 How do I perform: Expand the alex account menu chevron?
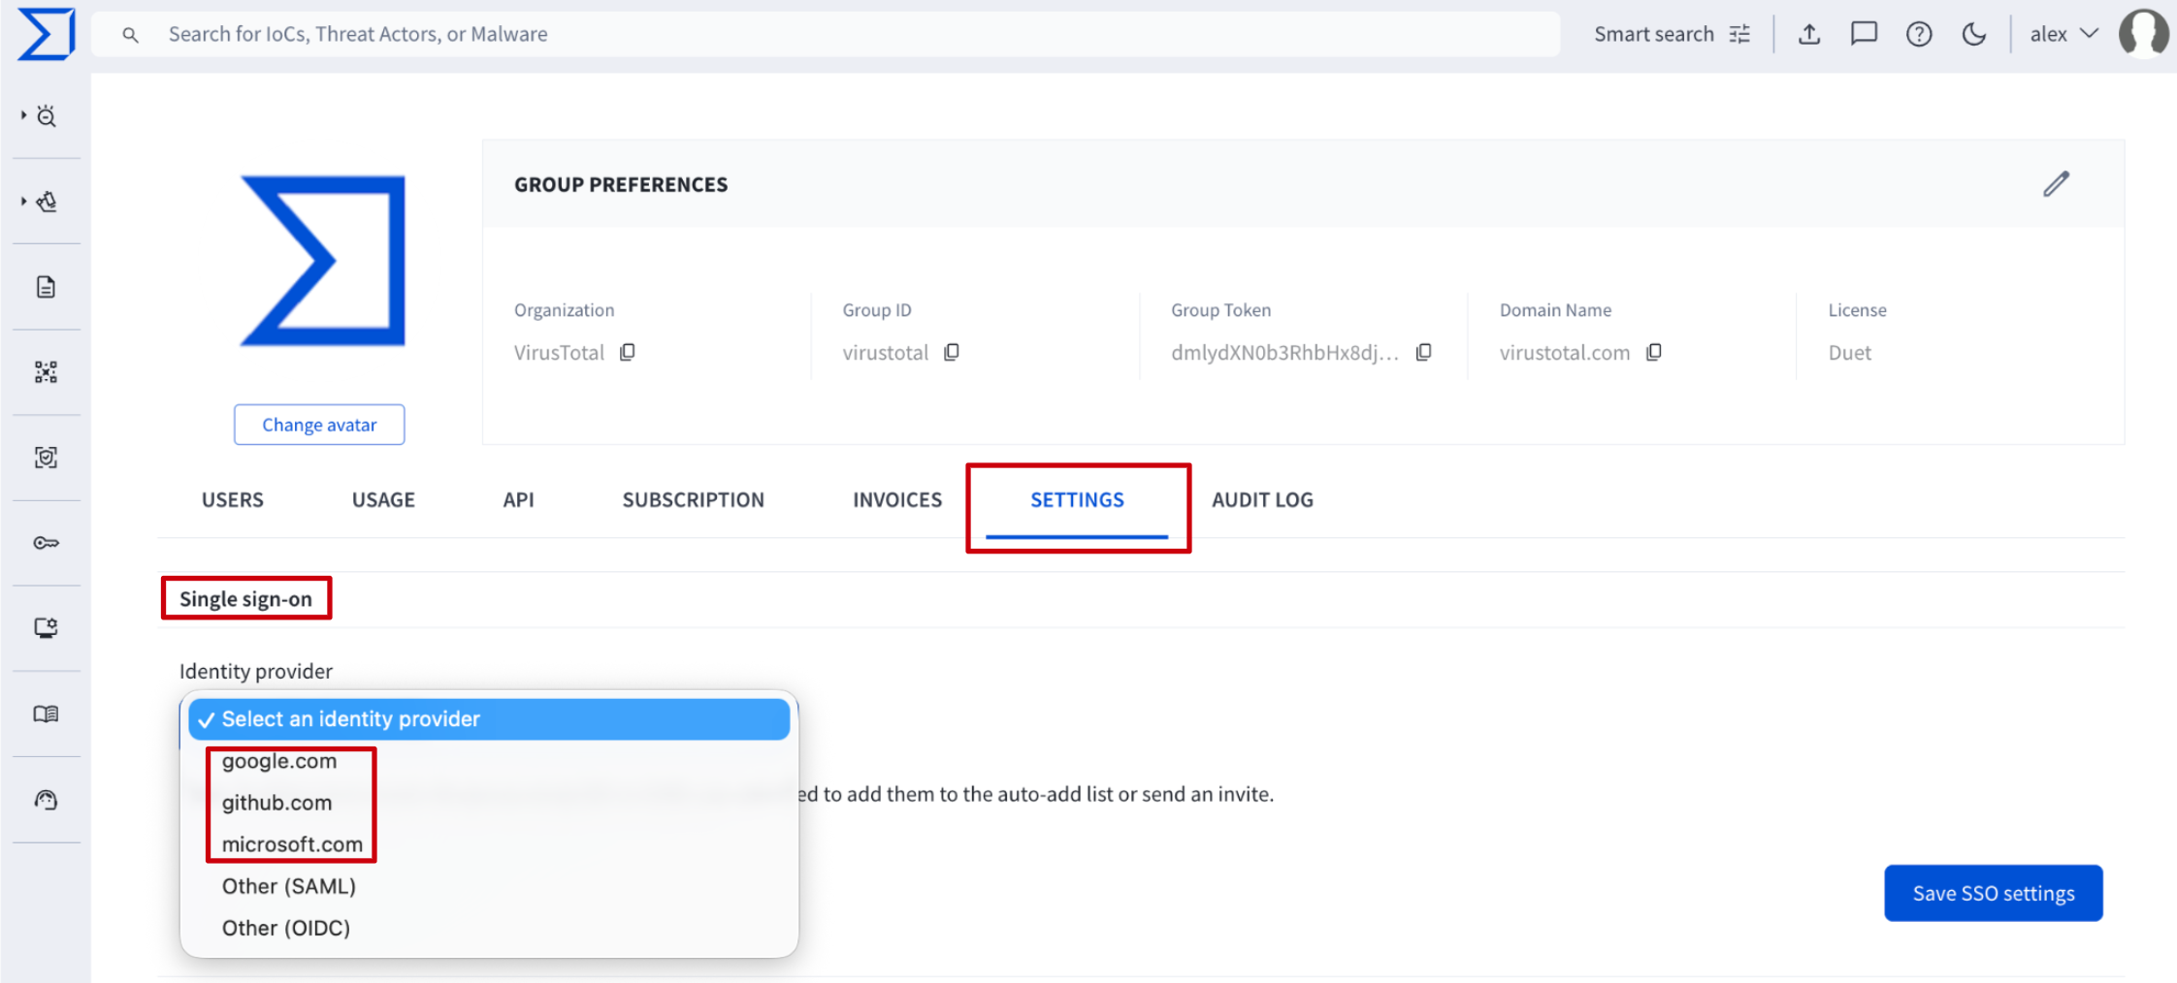2090,34
